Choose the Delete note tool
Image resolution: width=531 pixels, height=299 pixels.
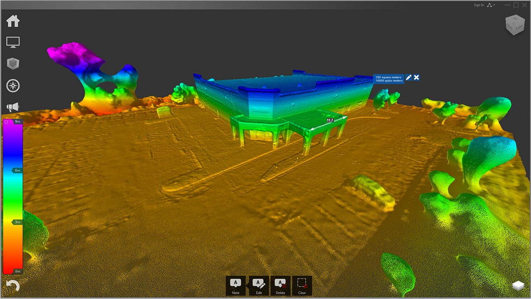(x=280, y=286)
